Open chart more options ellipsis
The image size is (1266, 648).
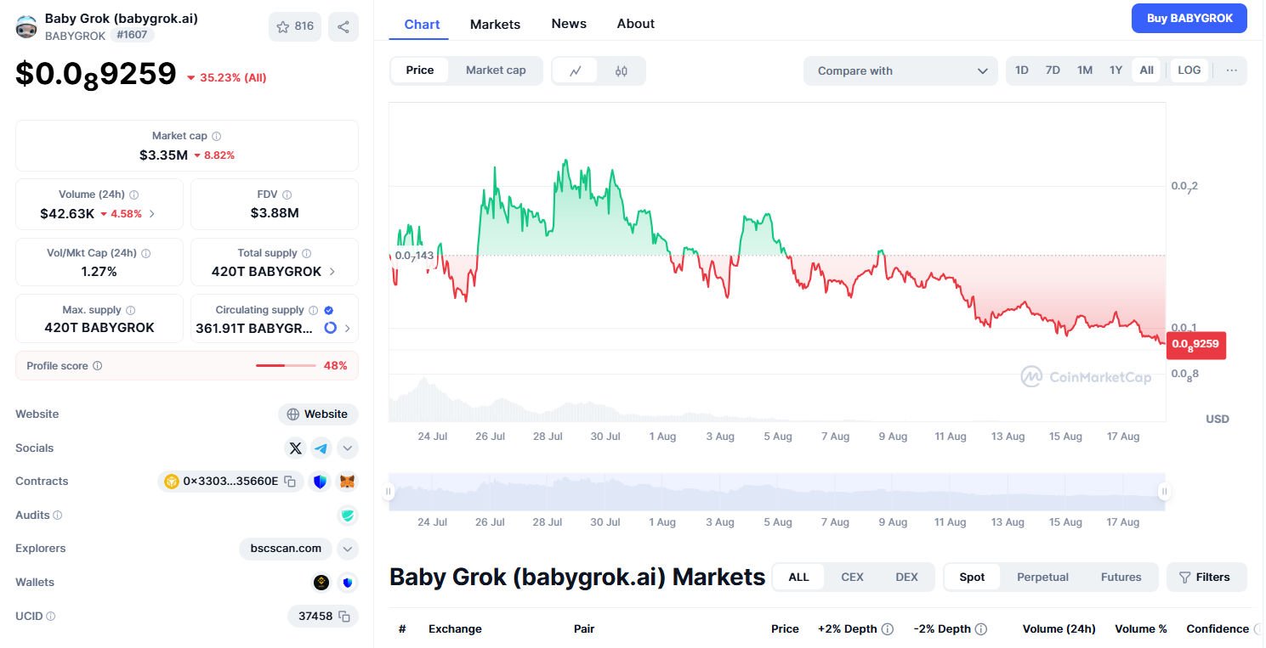(x=1232, y=70)
